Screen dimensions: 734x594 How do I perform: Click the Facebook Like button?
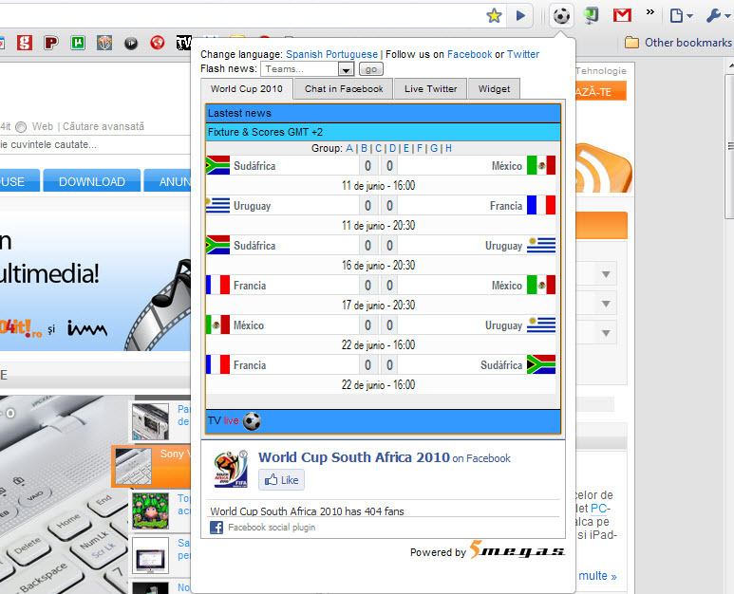(281, 480)
